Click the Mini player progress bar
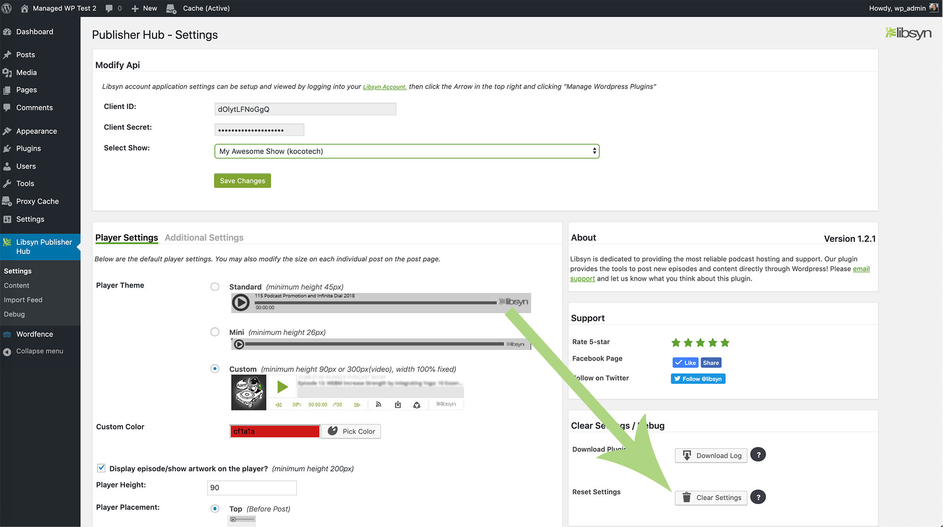Viewport: 943px width, 527px height. click(x=374, y=344)
